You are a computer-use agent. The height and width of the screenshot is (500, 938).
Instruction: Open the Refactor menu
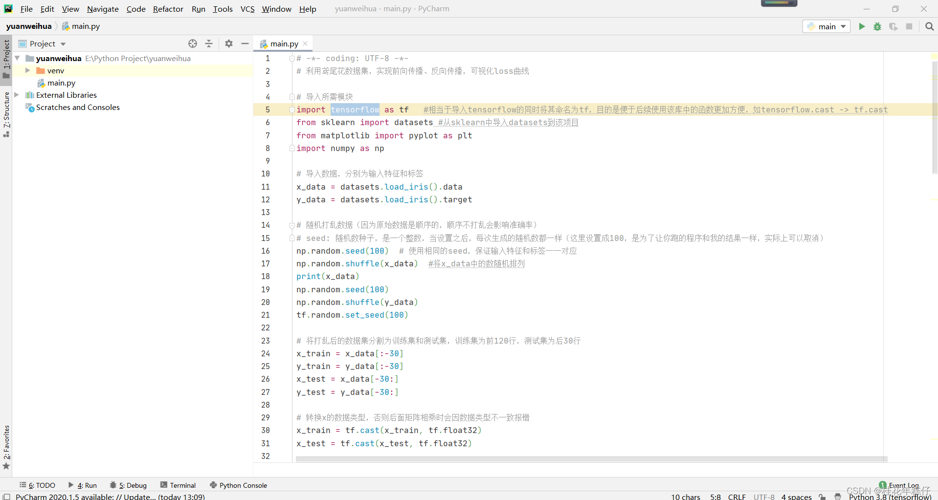tap(168, 9)
